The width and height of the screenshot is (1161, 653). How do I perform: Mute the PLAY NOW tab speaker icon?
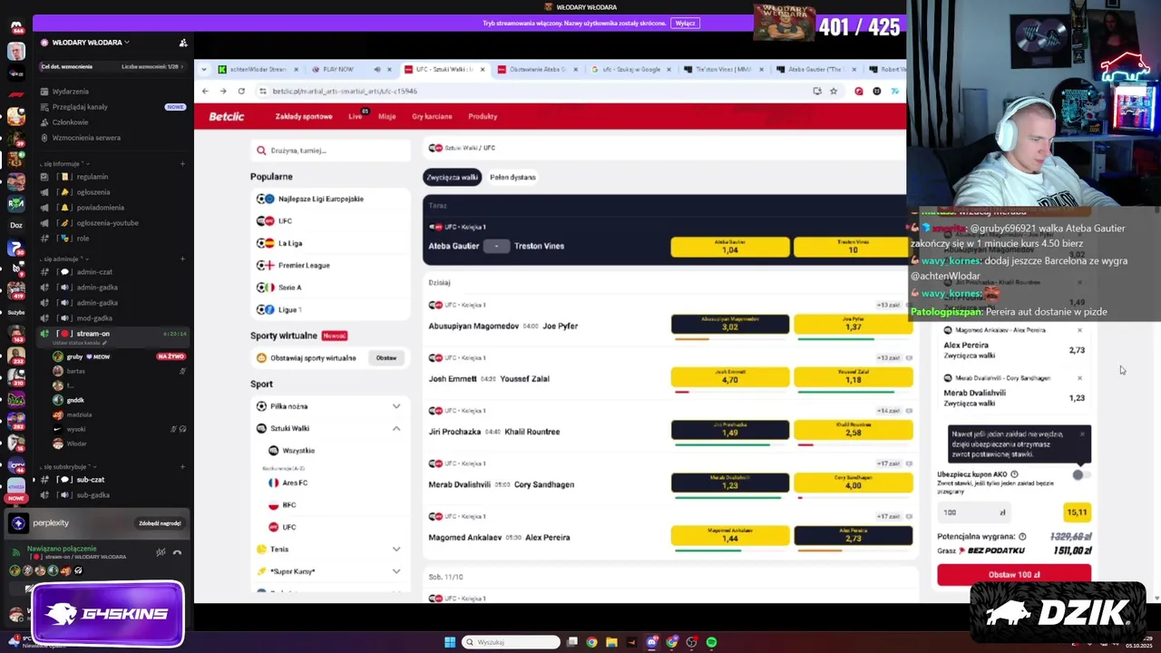(x=376, y=69)
